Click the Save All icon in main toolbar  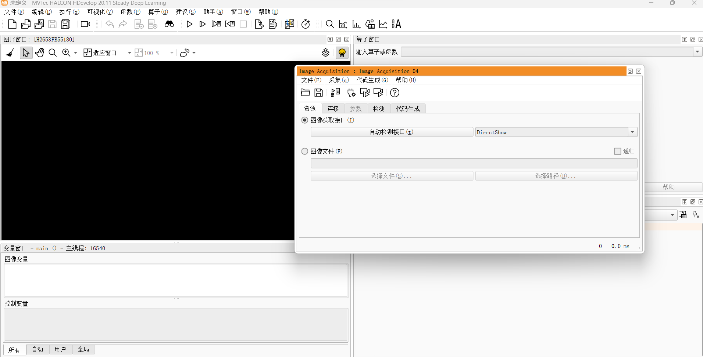[x=66, y=24]
